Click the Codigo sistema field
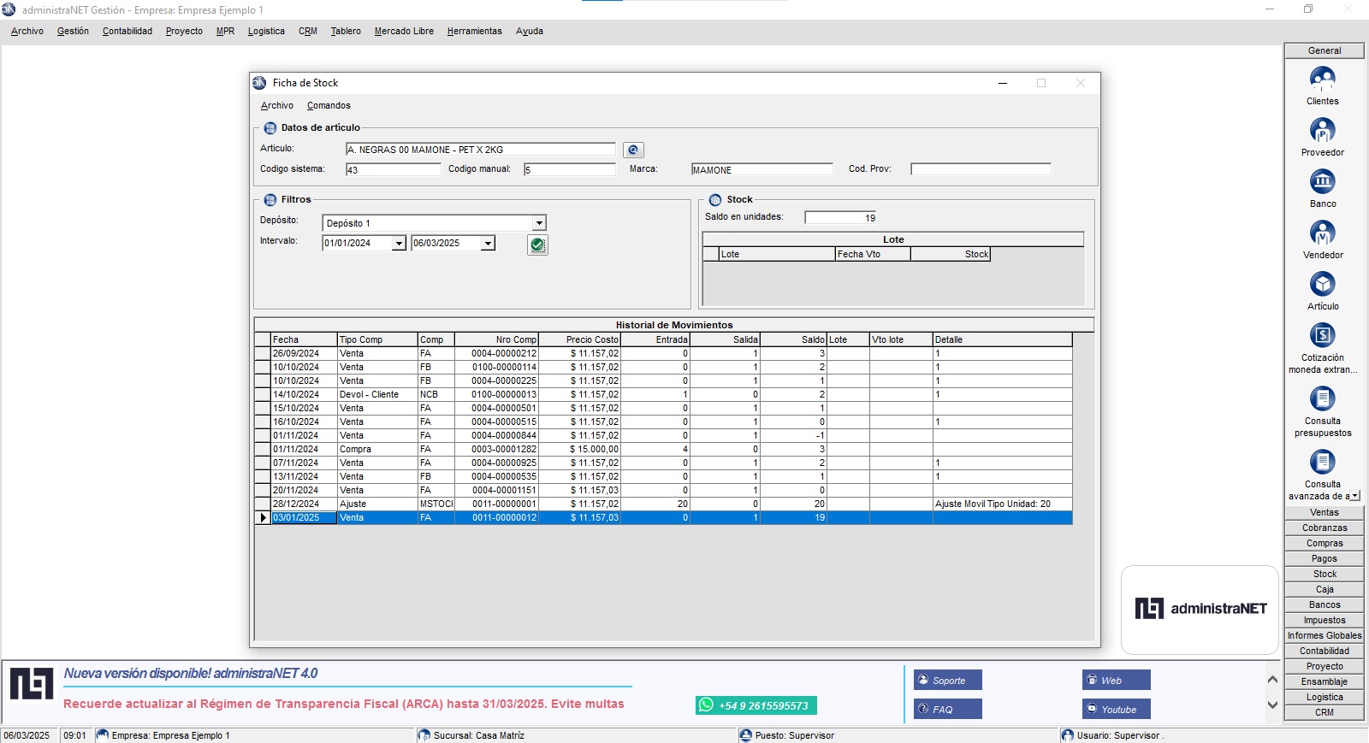 [394, 169]
